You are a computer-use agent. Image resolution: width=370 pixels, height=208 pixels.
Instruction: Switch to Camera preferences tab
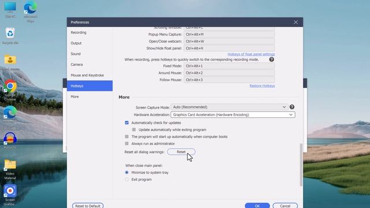click(90, 64)
